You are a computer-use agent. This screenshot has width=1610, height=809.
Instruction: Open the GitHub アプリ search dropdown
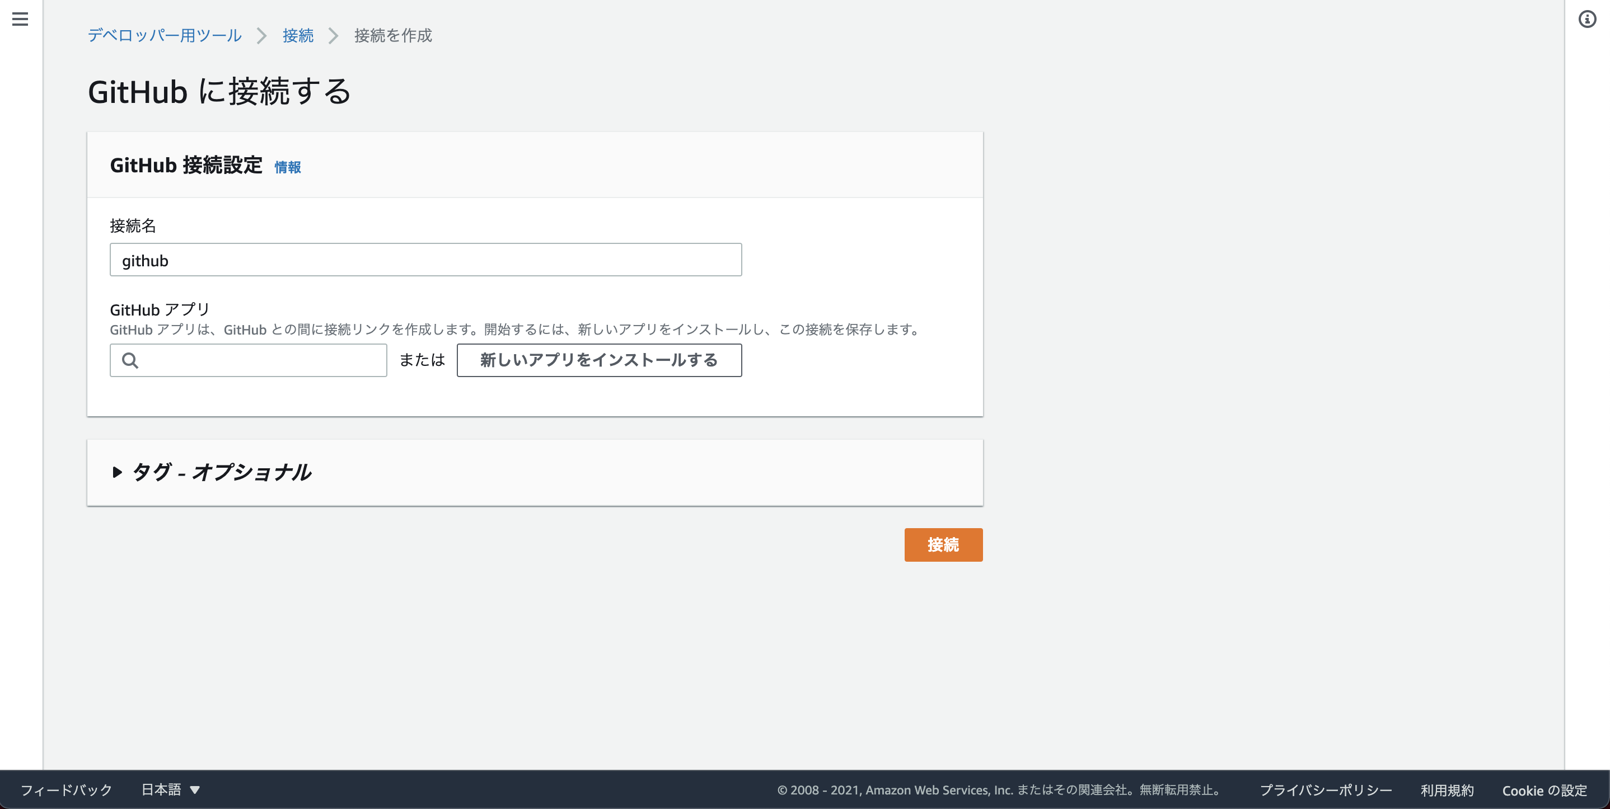click(x=248, y=360)
